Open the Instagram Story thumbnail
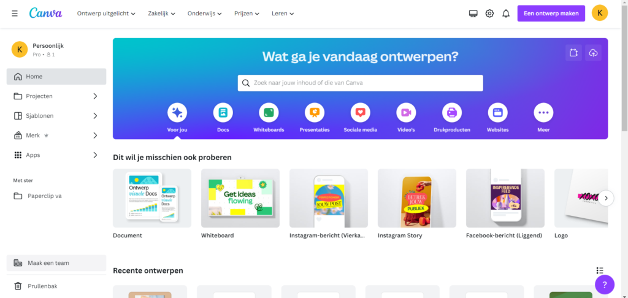Viewport: 628px width, 298px height. pos(417,198)
